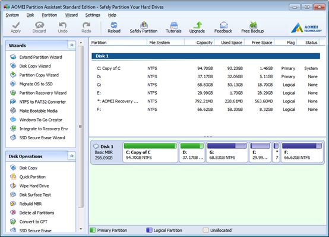329x237 pixels.
Task: Click the Make Bootable Media icon
Action: (13, 111)
